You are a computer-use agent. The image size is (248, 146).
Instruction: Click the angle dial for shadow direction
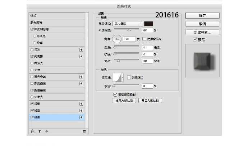[117, 39]
